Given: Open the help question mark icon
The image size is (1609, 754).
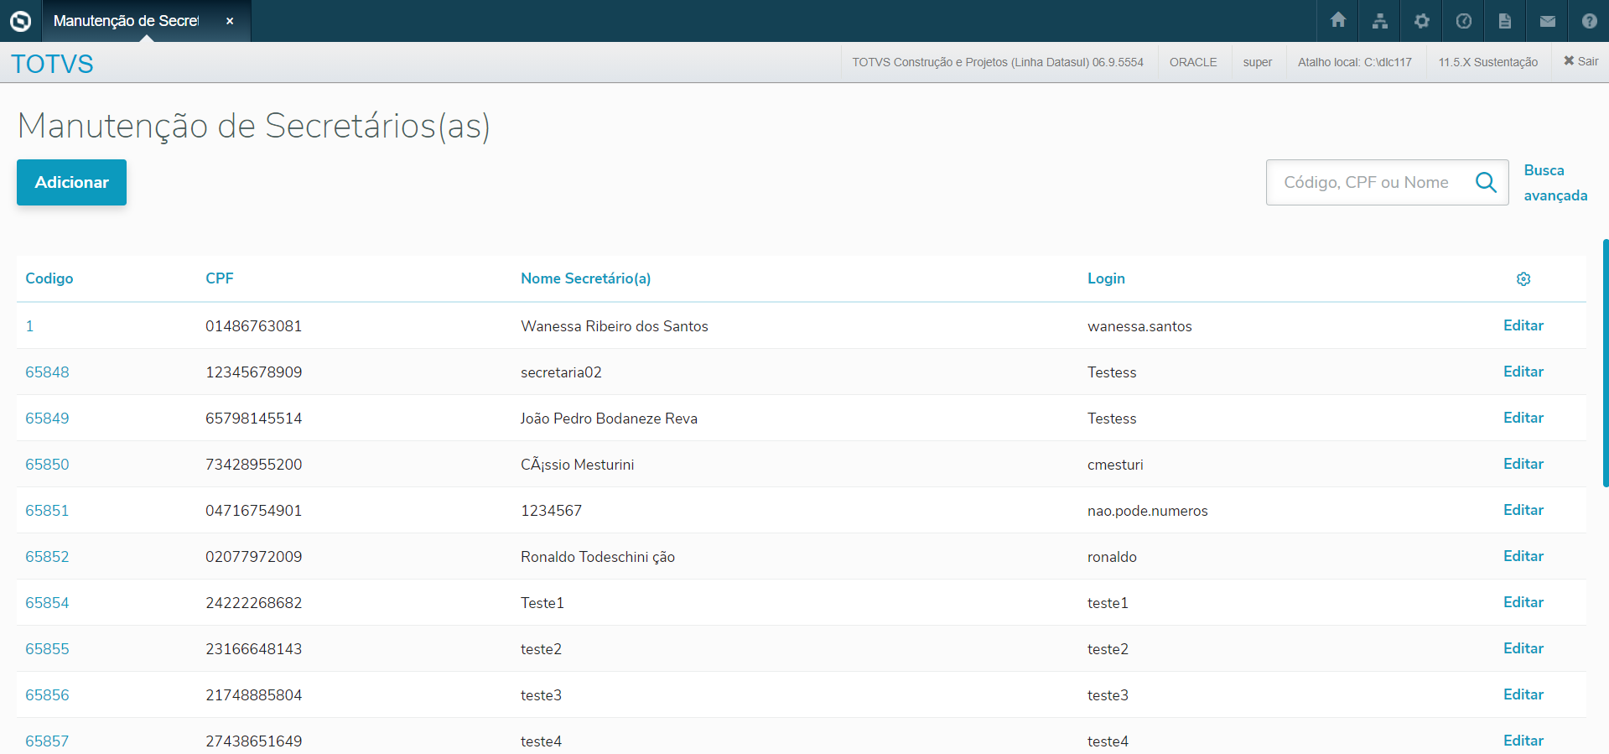Looking at the screenshot, I should pos(1590,21).
